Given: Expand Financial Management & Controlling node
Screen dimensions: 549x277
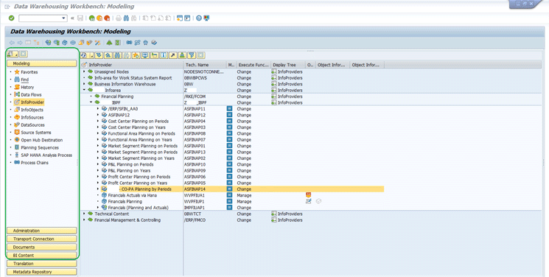Looking at the screenshot, I should pyautogui.click(x=84, y=220).
